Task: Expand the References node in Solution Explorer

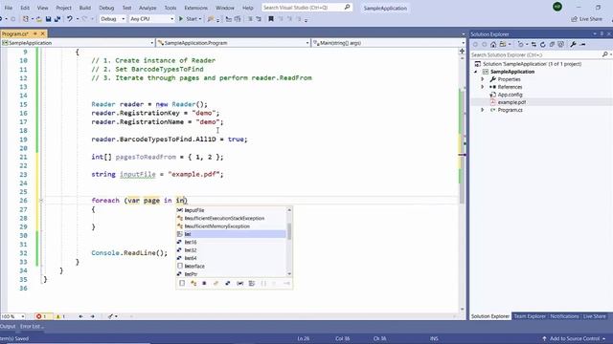Action: 483,87
